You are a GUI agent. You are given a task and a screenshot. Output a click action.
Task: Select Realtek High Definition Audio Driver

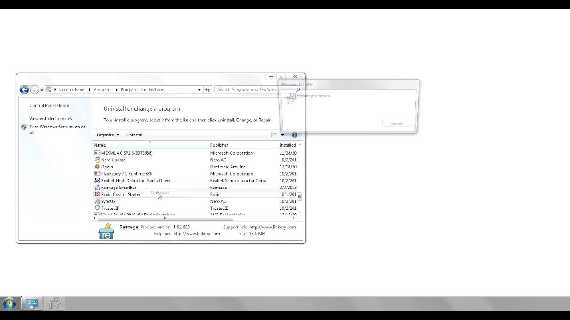click(x=195, y=180)
